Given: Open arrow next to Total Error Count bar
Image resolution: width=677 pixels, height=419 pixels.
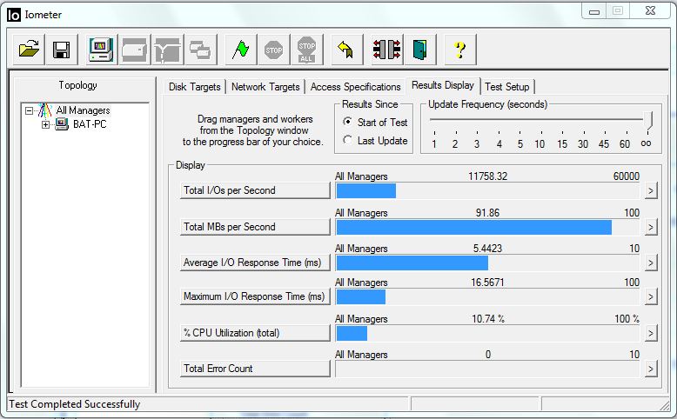Looking at the screenshot, I should coord(651,369).
